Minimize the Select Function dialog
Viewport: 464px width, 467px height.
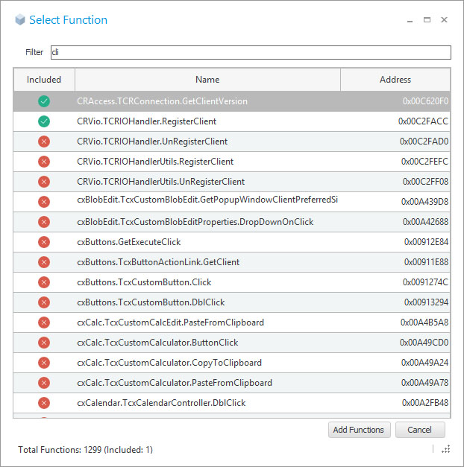pos(410,20)
